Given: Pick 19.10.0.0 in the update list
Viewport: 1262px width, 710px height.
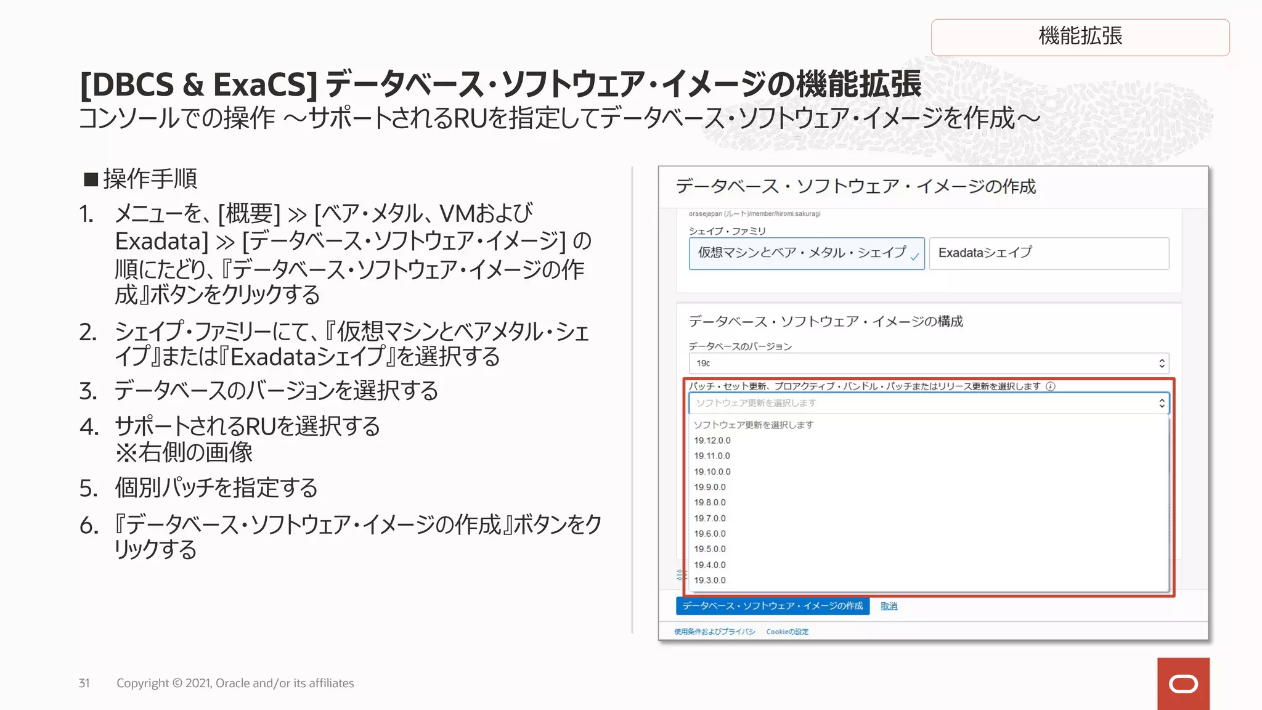Looking at the screenshot, I should pos(712,471).
